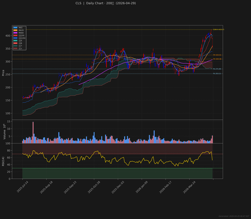Click the MA20 orange legend swatch
The width and height of the screenshot is (251, 219).
pos(16,30)
